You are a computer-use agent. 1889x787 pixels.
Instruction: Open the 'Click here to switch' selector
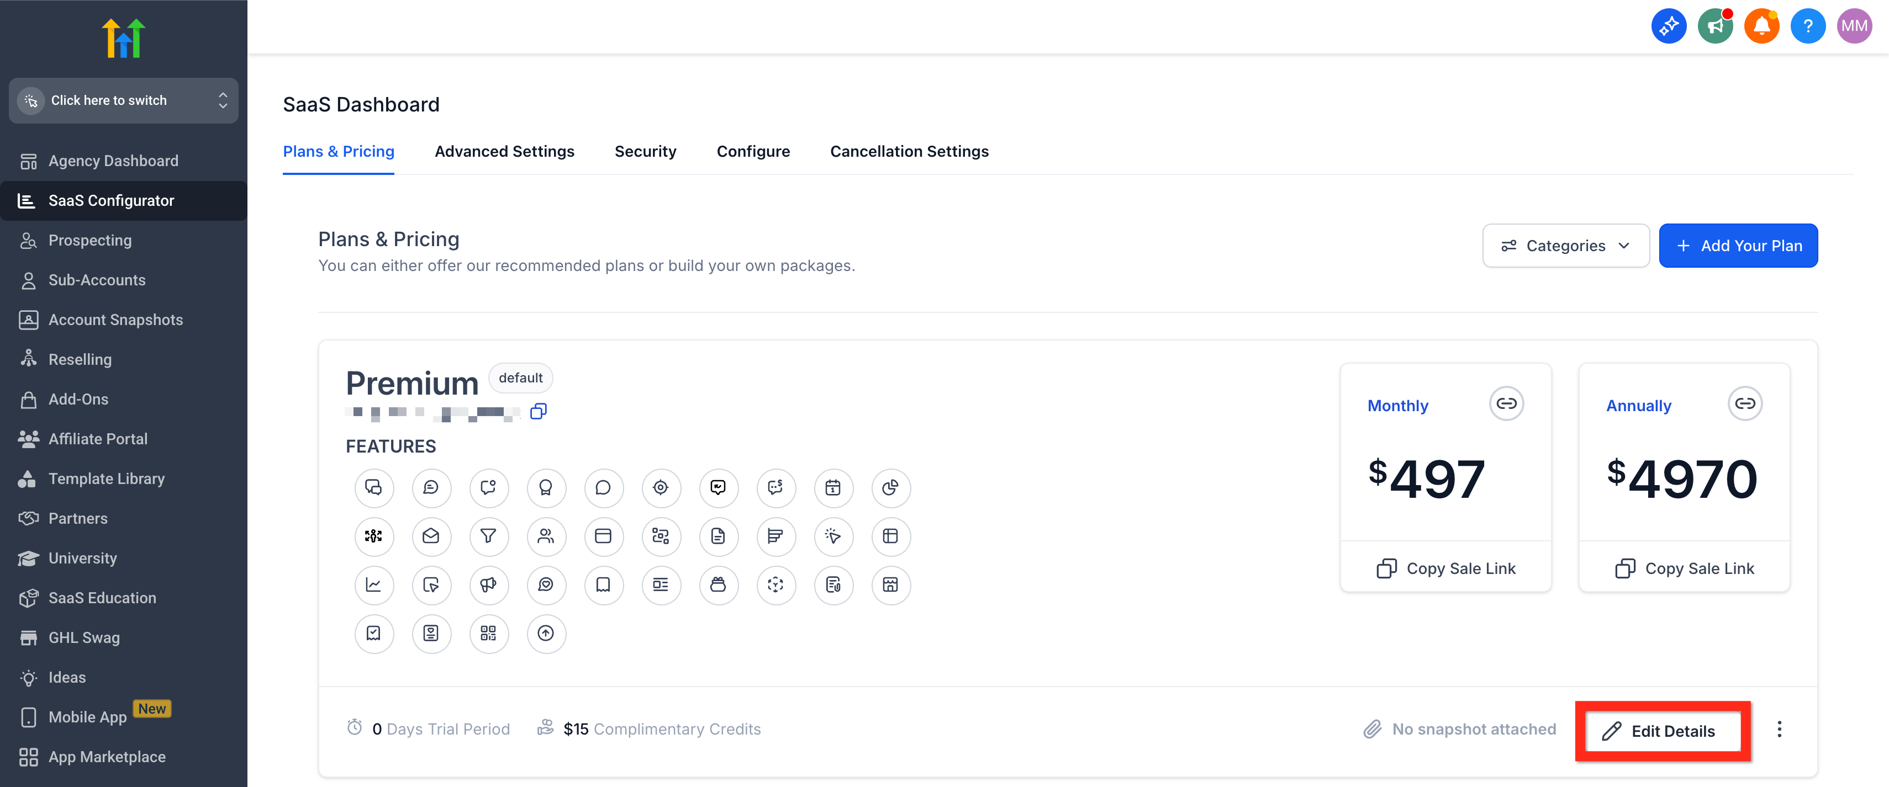(x=123, y=100)
